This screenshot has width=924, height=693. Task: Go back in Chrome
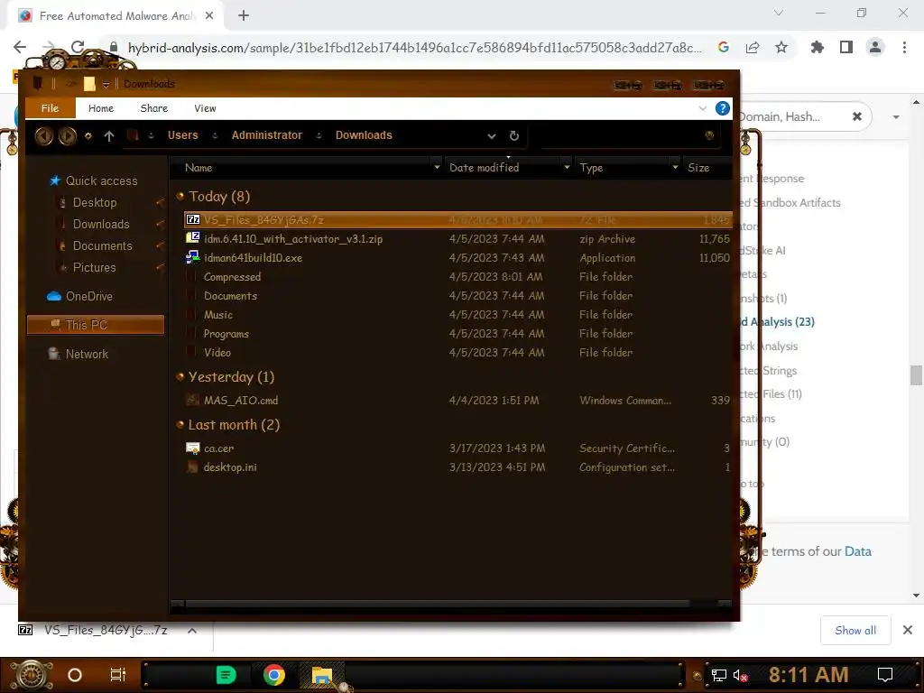pyautogui.click(x=20, y=47)
